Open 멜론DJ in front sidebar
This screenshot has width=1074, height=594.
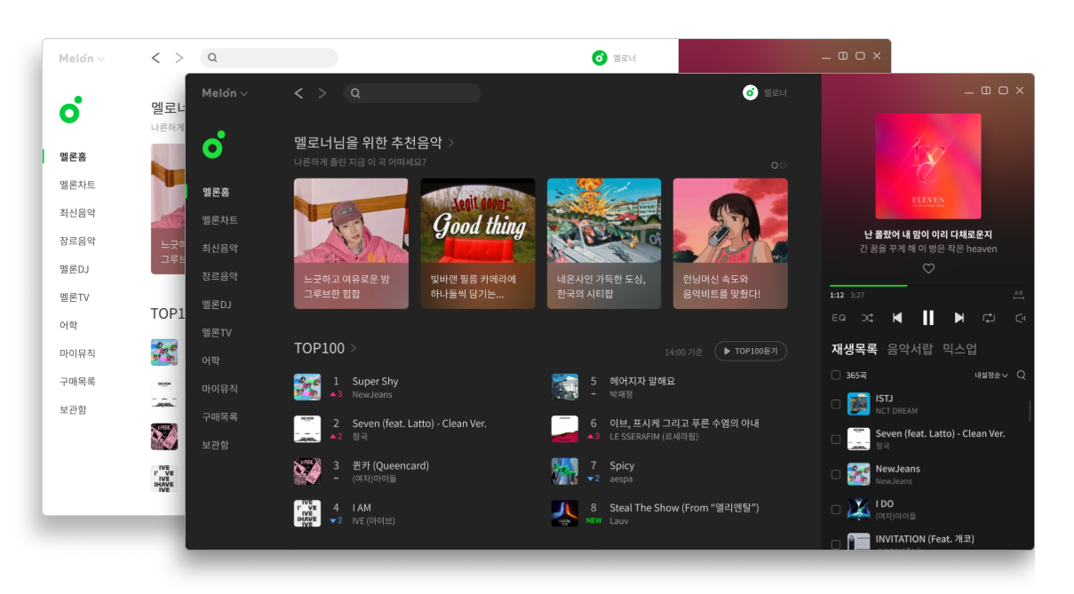tap(217, 305)
